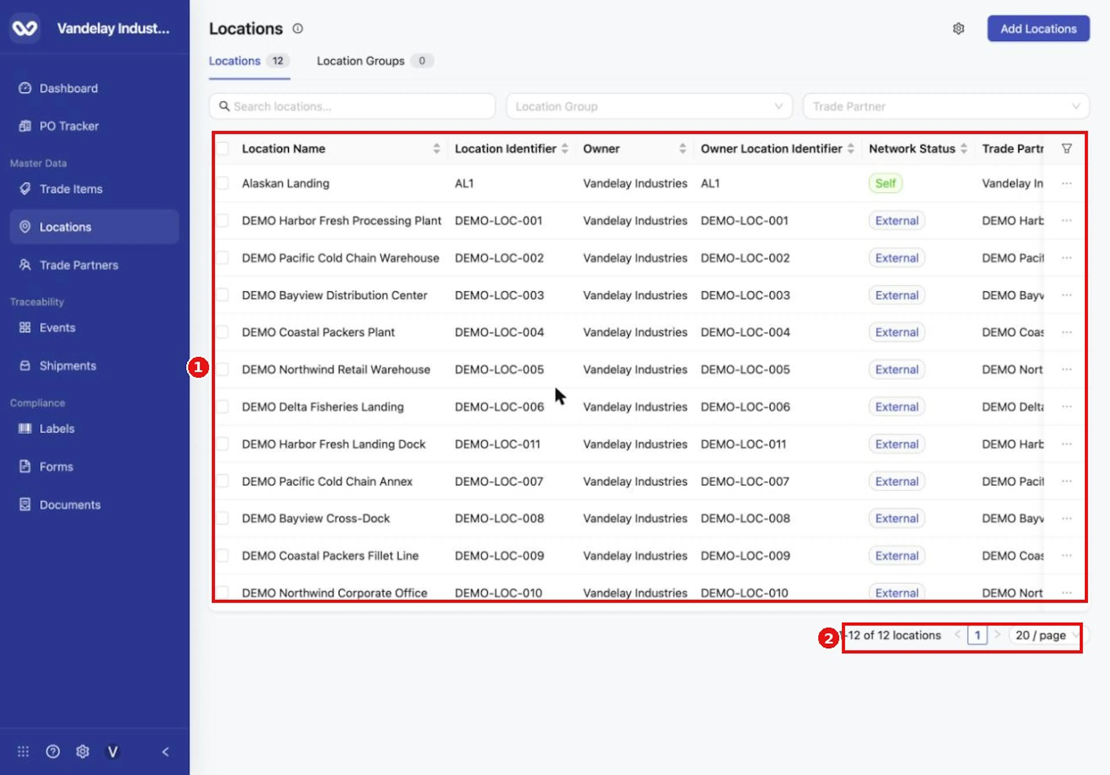Collapse the sidebar with the left chevron

165,751
